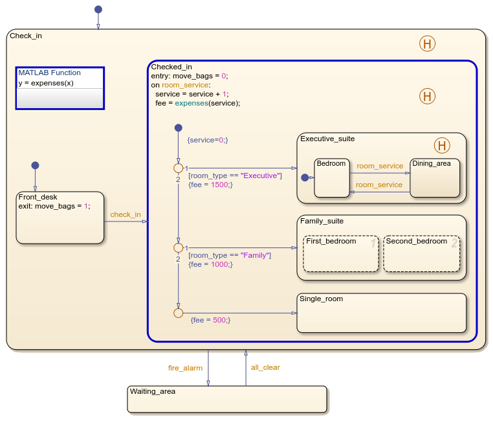Click the connective junction for Family condition
This screenshot has width=493, height=421.
pos(179,248)
